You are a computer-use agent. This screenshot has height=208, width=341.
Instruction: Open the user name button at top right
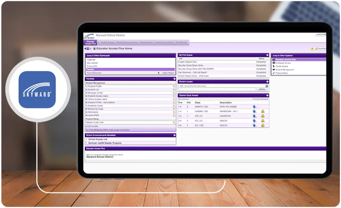pos(321,34)
